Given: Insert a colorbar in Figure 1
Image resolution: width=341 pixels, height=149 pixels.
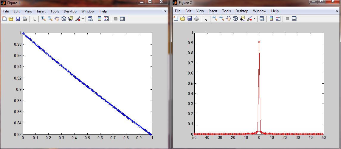Looking at the screenshot, I should (x=100, y=19).
